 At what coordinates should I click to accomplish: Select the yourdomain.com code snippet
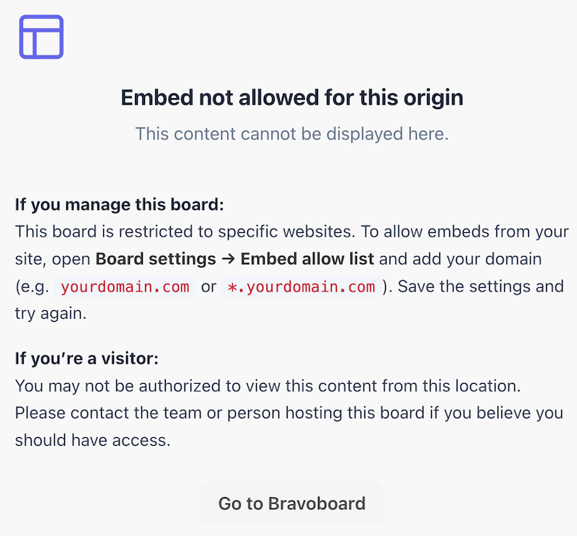(x=125, y=286)
